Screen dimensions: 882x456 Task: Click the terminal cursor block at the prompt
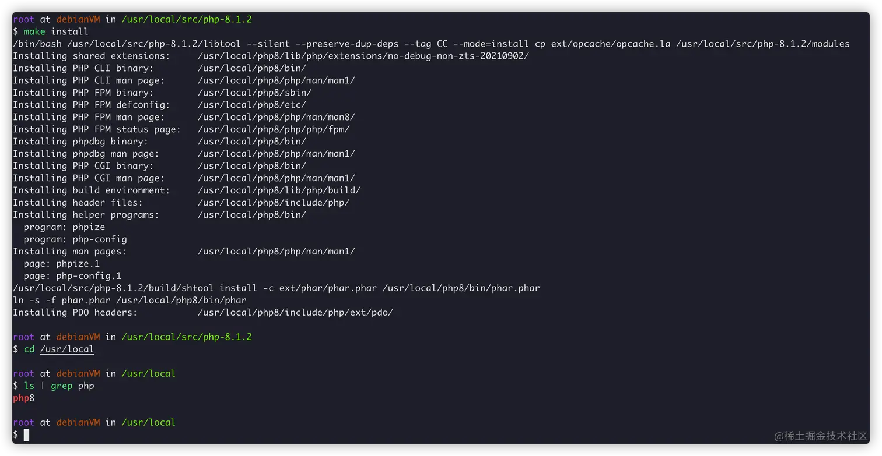click(26, 434)
